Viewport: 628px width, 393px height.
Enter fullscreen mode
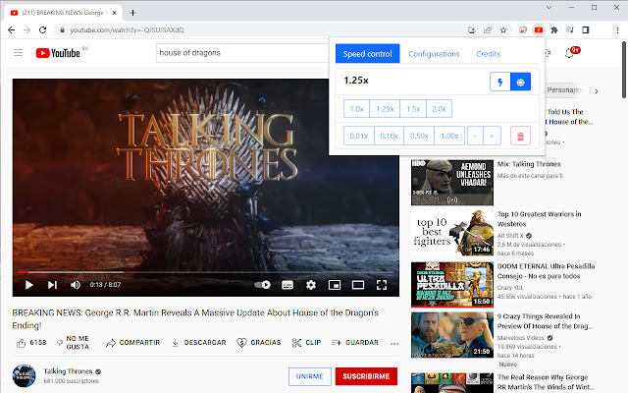(382, 285)
